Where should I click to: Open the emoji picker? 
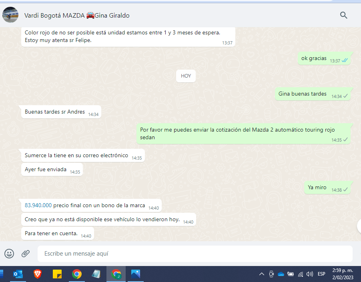click(9, 254)
